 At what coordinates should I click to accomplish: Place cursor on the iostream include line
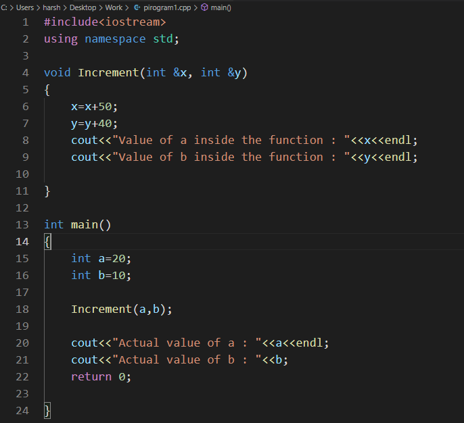pos(105,22)
